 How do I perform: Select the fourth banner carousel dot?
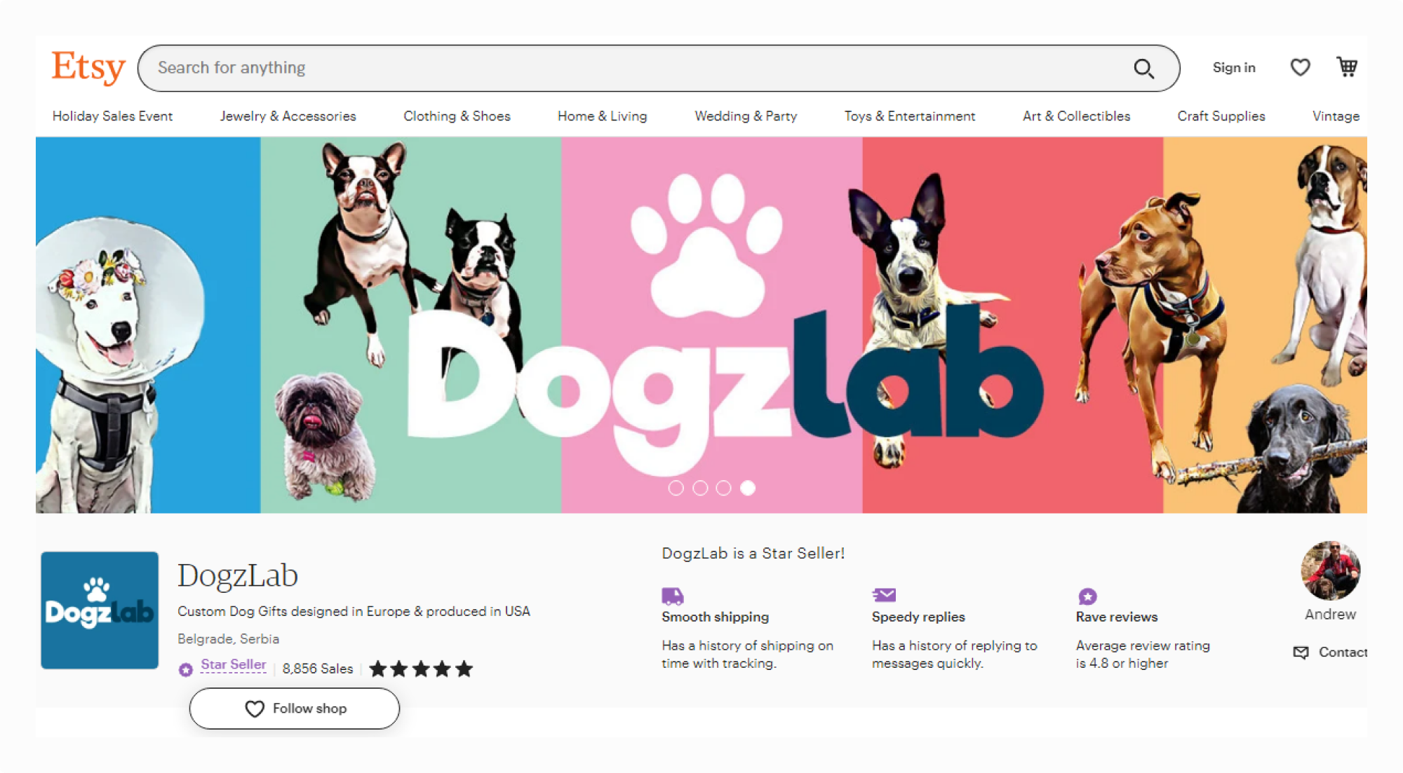748,488
